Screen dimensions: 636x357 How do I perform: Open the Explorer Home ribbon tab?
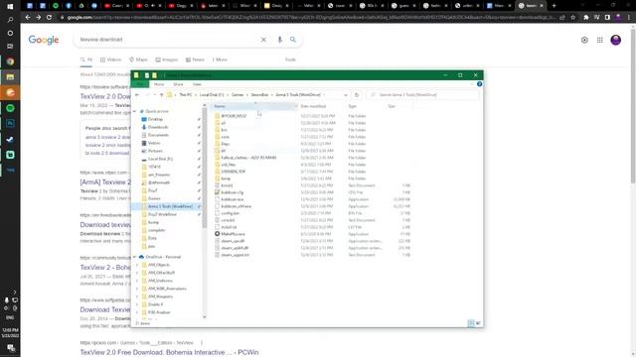pyautogui.click(x=159, y=84)
